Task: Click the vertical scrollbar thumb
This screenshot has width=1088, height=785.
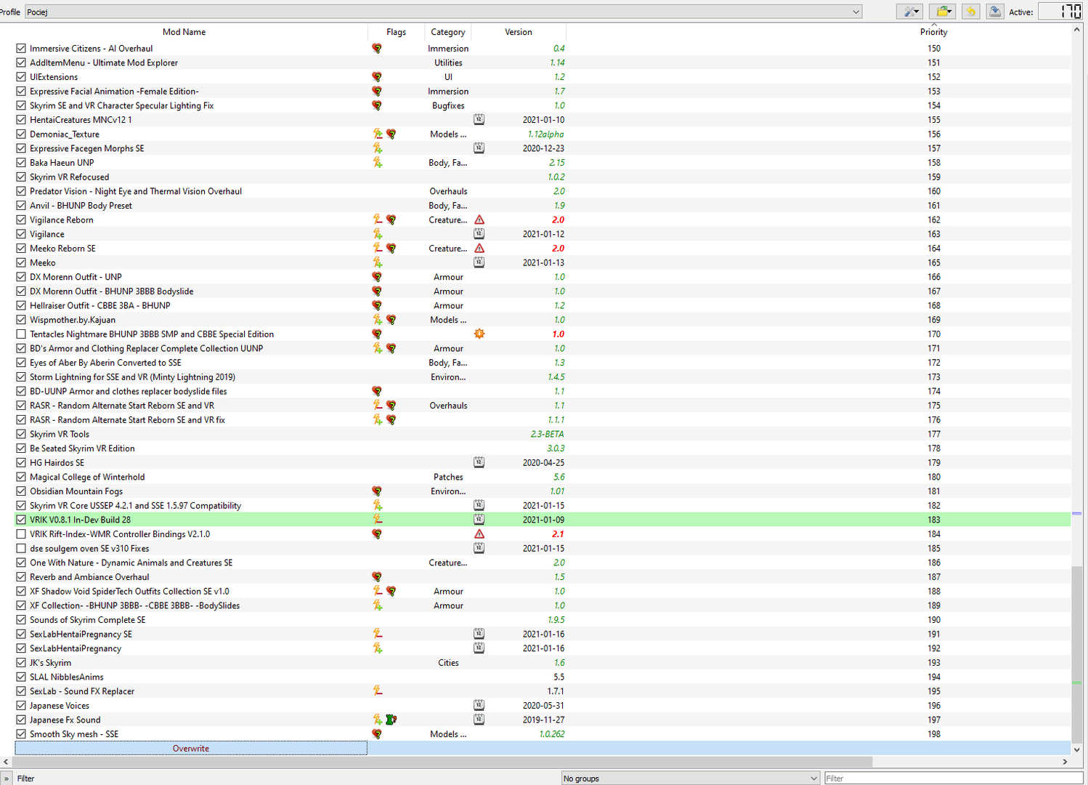Action: (1077, 654)
